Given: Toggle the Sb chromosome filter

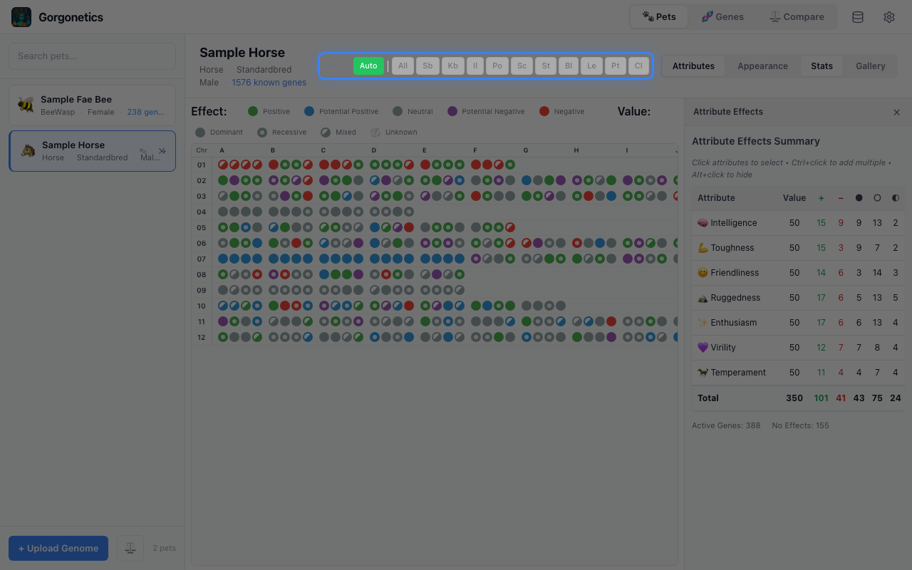Looking at the screenshot, I should pyautogui.click(x=427, y=66).
